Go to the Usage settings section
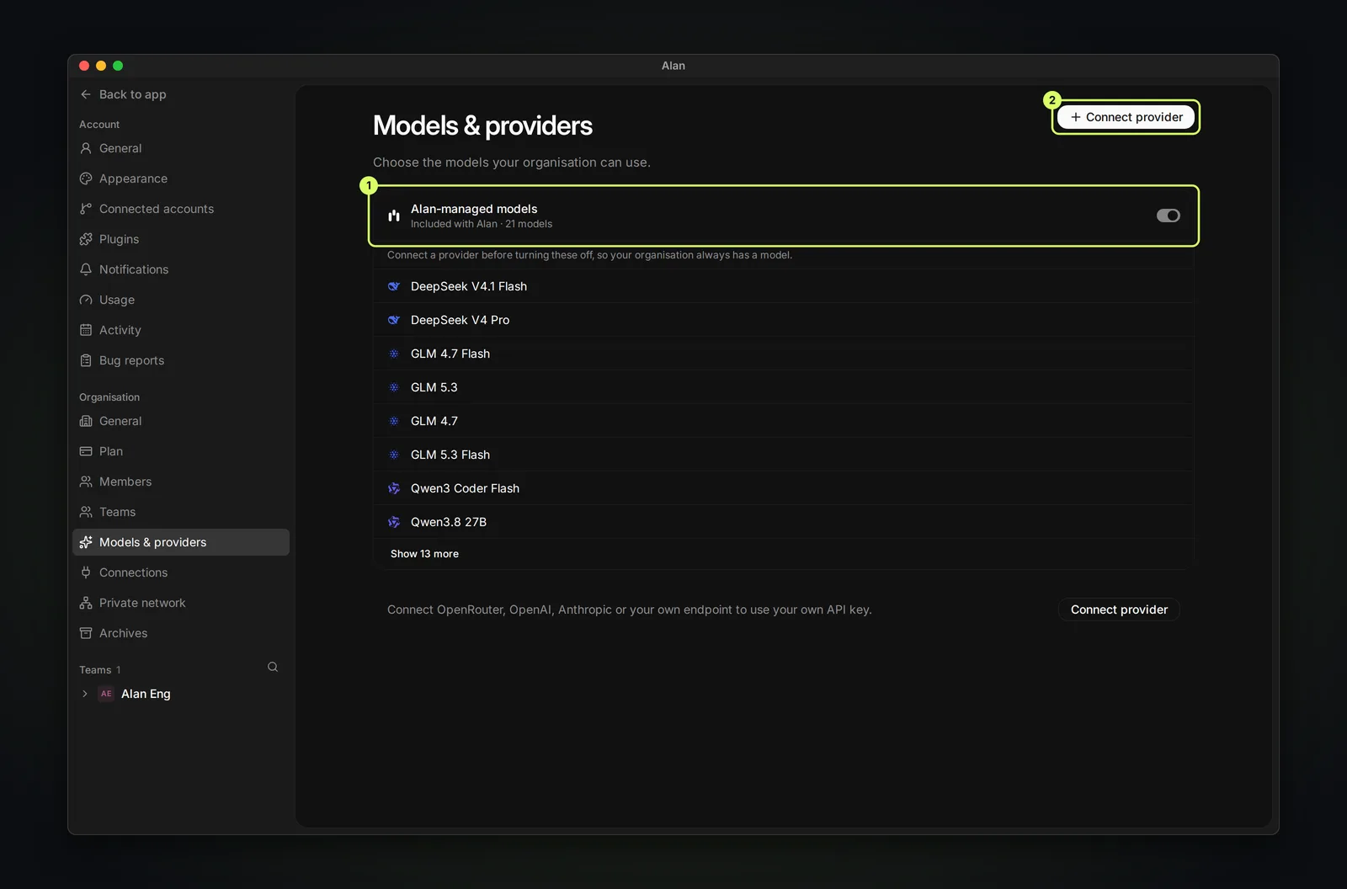 181,300
